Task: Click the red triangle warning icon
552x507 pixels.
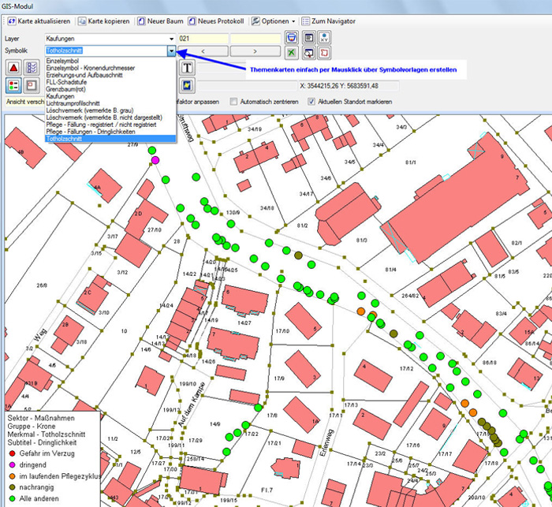Action: click(x=14, y=69)
